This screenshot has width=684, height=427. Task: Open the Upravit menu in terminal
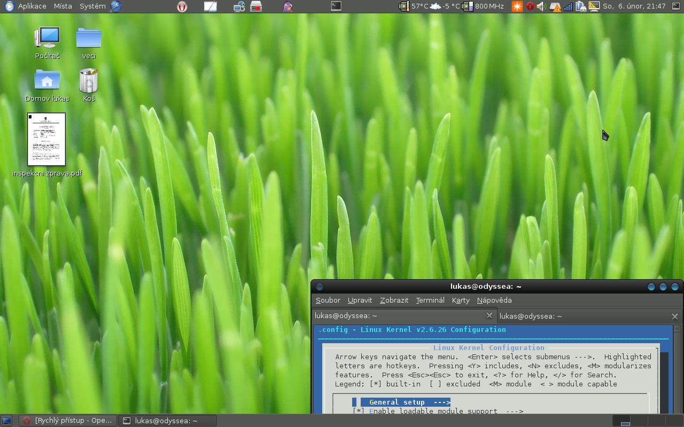pyautogui.click(x=360, y=300)
